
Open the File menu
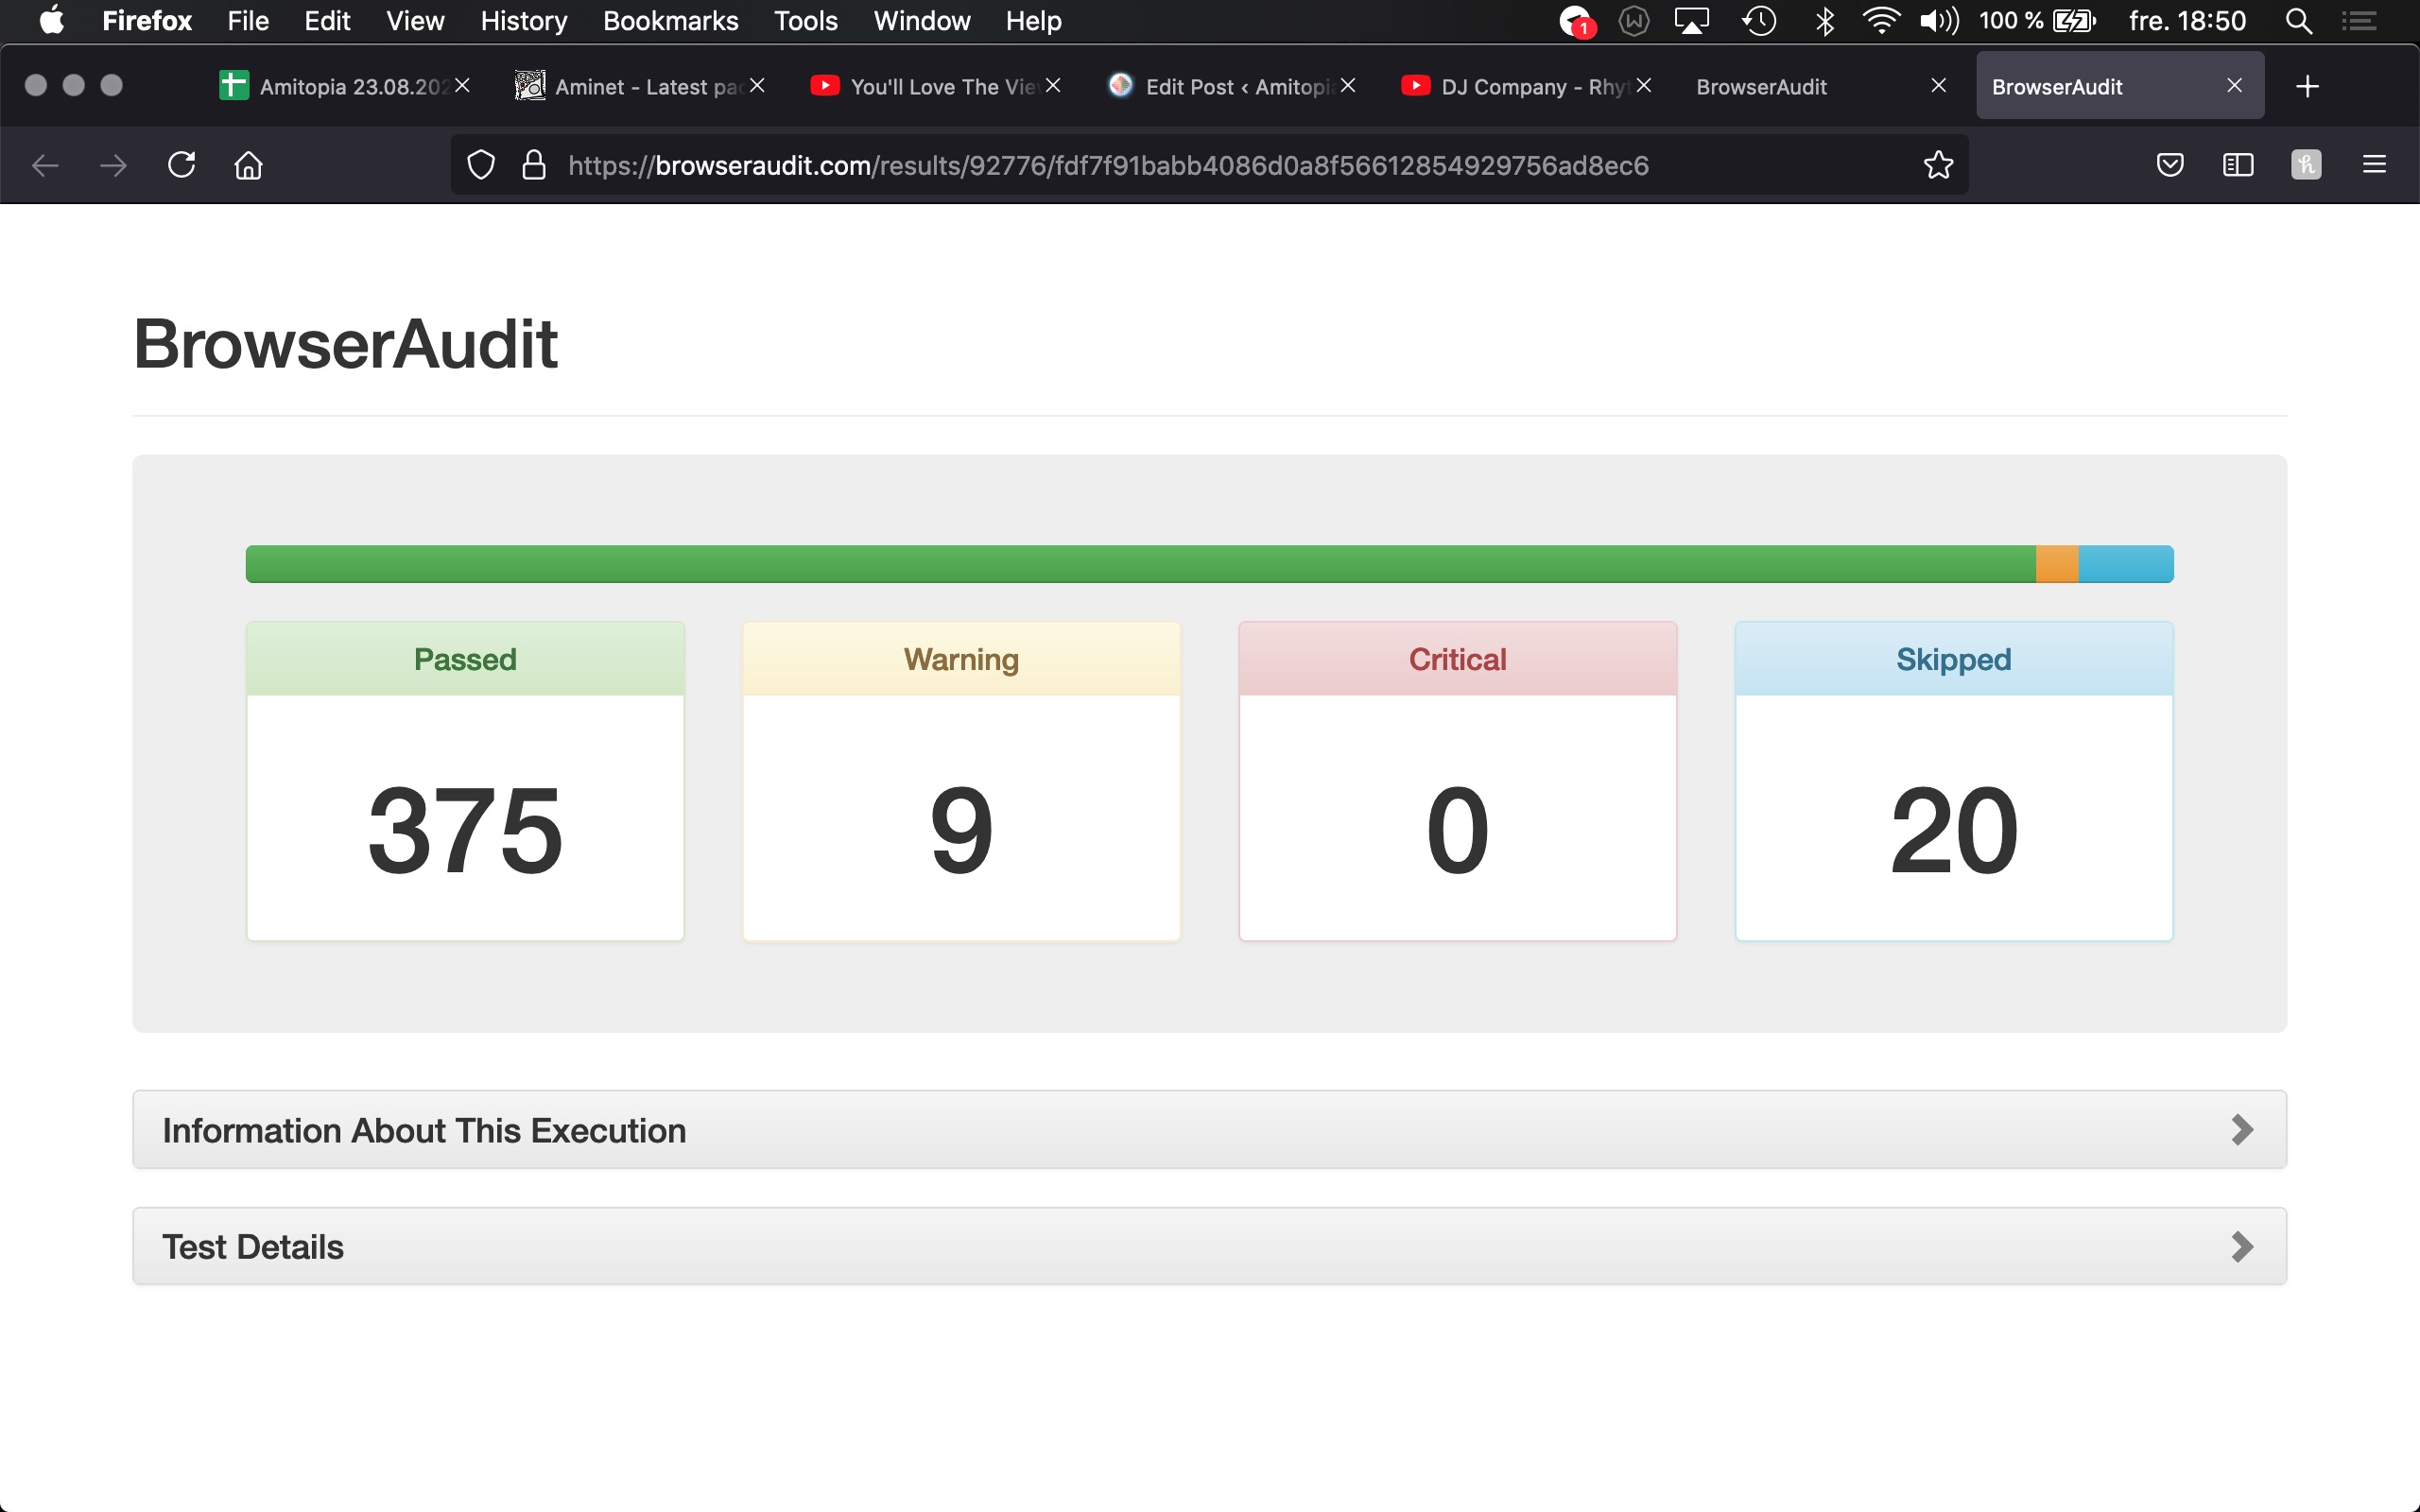[248, 21]
